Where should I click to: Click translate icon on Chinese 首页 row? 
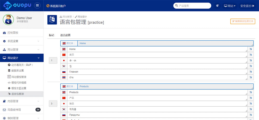click(250, 55)
